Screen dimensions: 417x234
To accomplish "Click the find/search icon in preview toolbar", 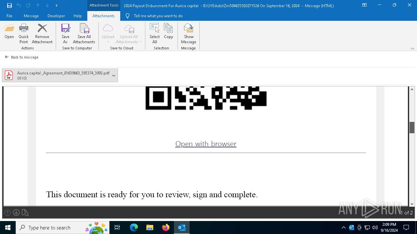I will 25,213.
